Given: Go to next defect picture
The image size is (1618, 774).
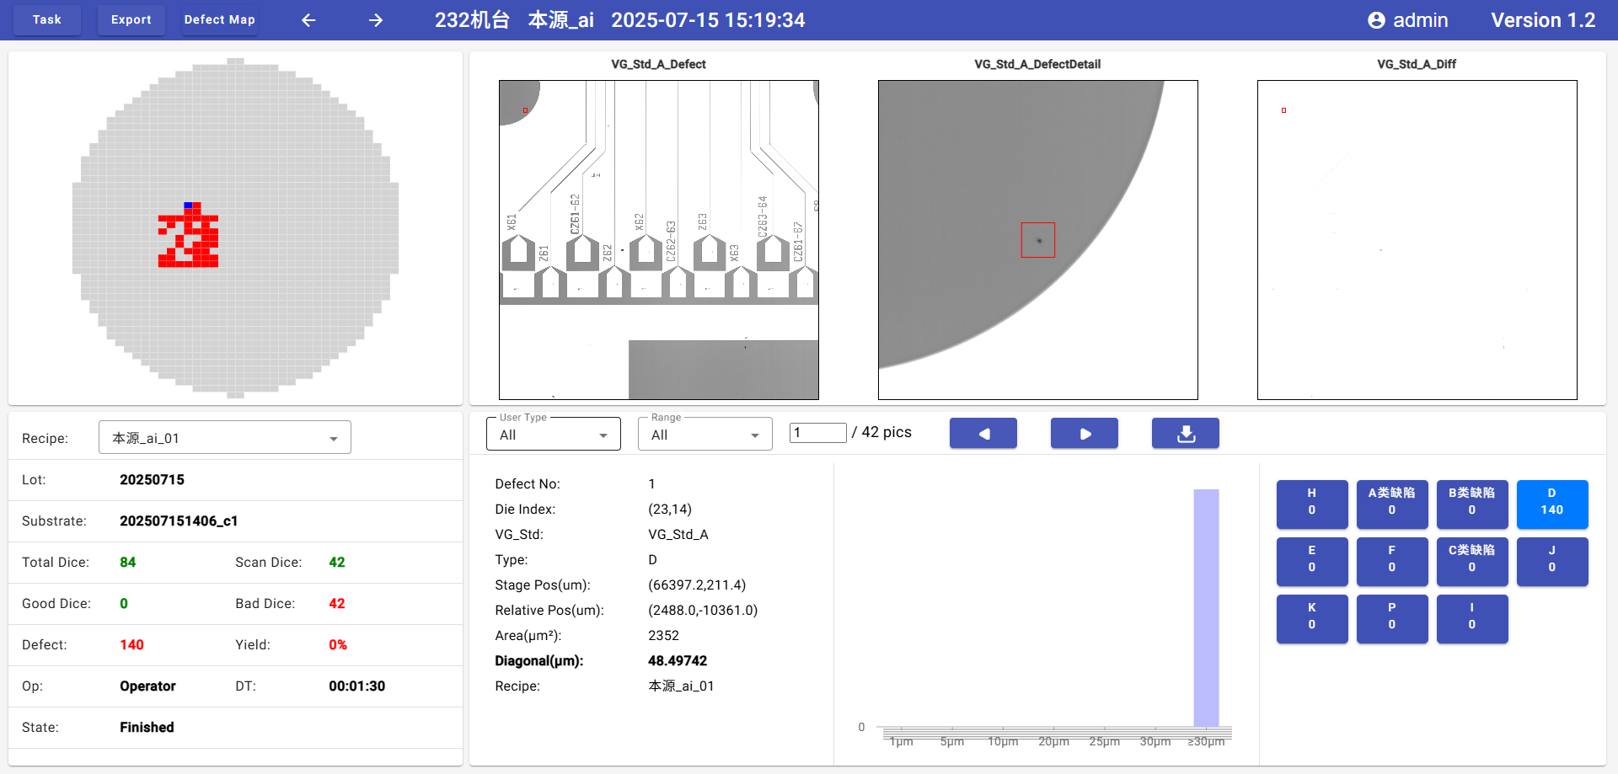Looking at the screenshot, I should pos(1084,433).
